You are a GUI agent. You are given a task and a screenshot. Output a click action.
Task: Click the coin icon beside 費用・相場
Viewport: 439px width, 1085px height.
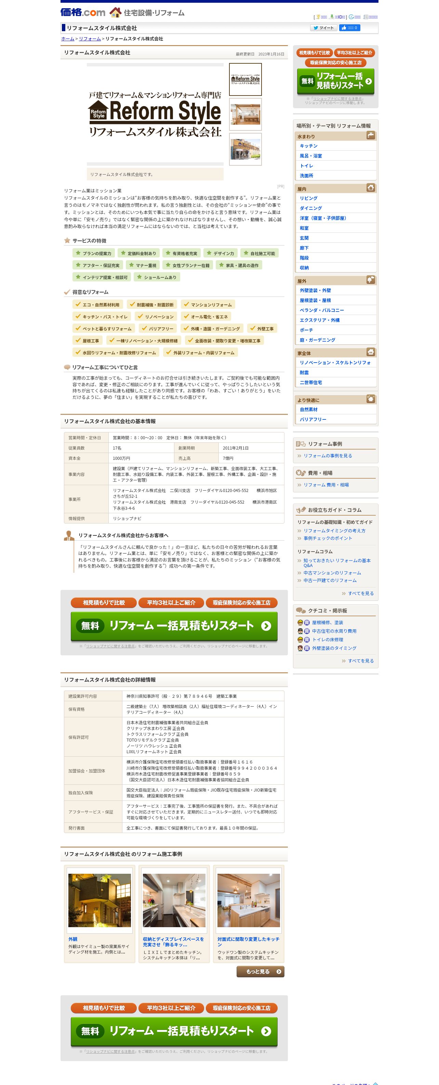(x=301, y=473)
